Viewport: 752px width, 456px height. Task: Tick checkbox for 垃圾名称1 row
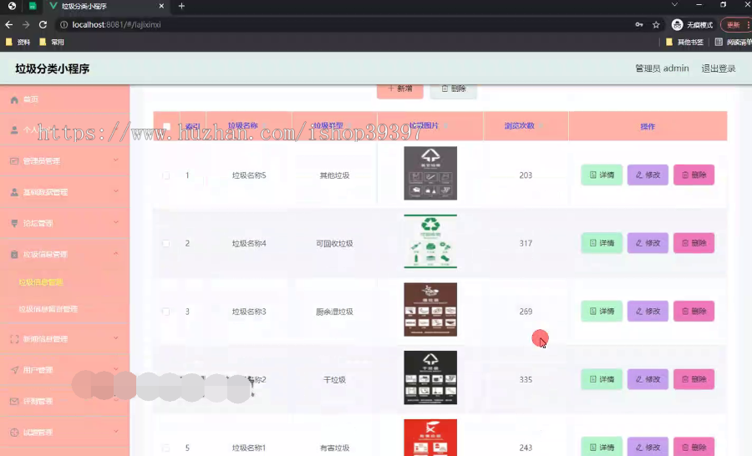coord(166,448)
